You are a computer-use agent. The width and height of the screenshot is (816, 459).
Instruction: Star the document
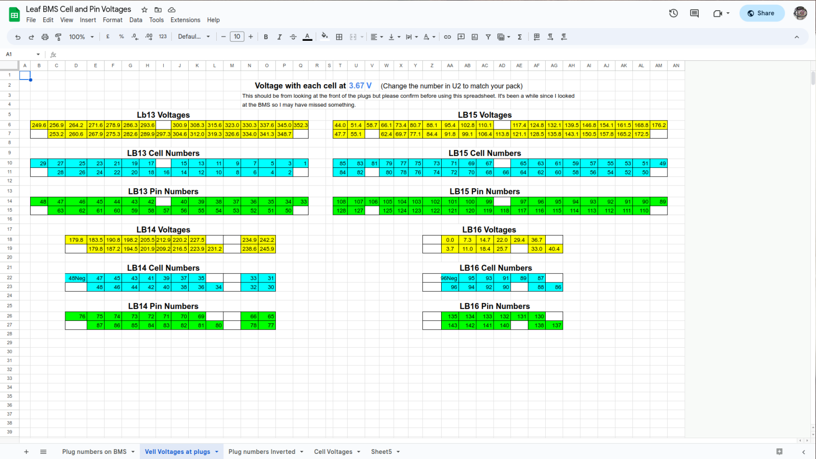pyautogui.click(x=144, y=10)
